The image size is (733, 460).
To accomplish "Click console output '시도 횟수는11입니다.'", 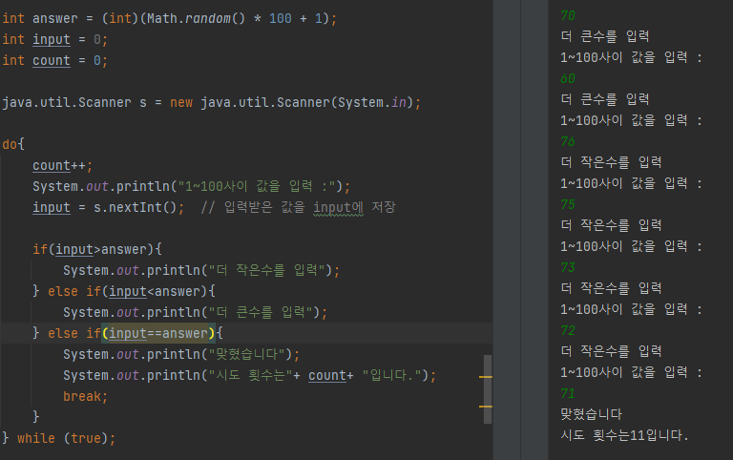I will (624, 435).
